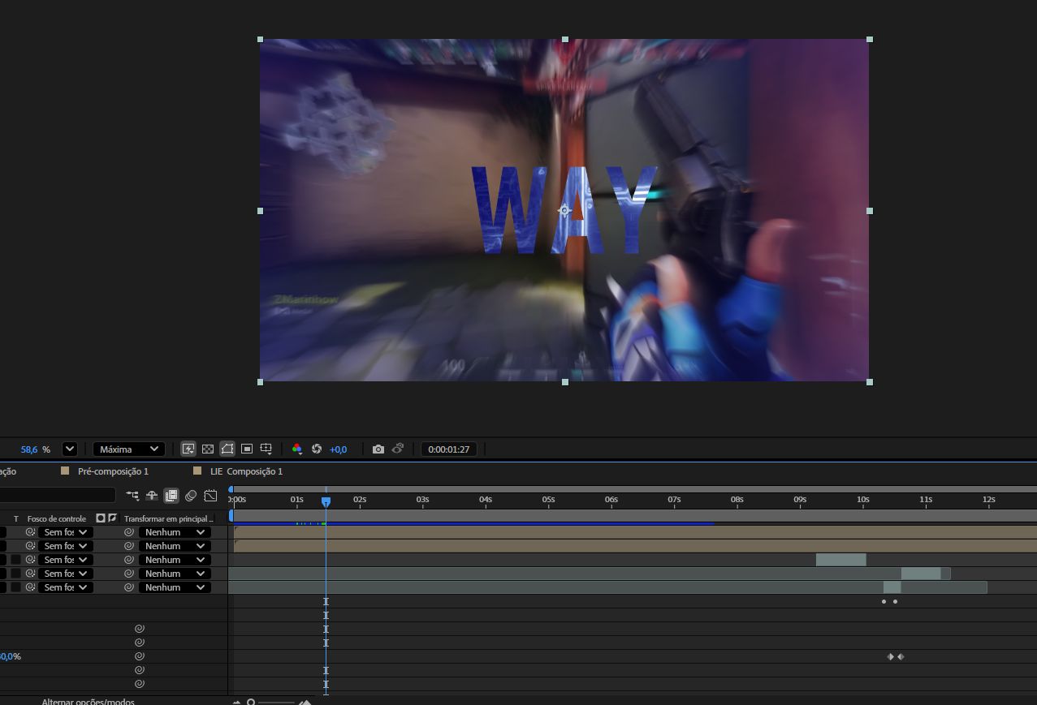Viewport: 1037px width, 705px height.
Task: Toggle hide shy layers switch
Action: click(152, 495)
